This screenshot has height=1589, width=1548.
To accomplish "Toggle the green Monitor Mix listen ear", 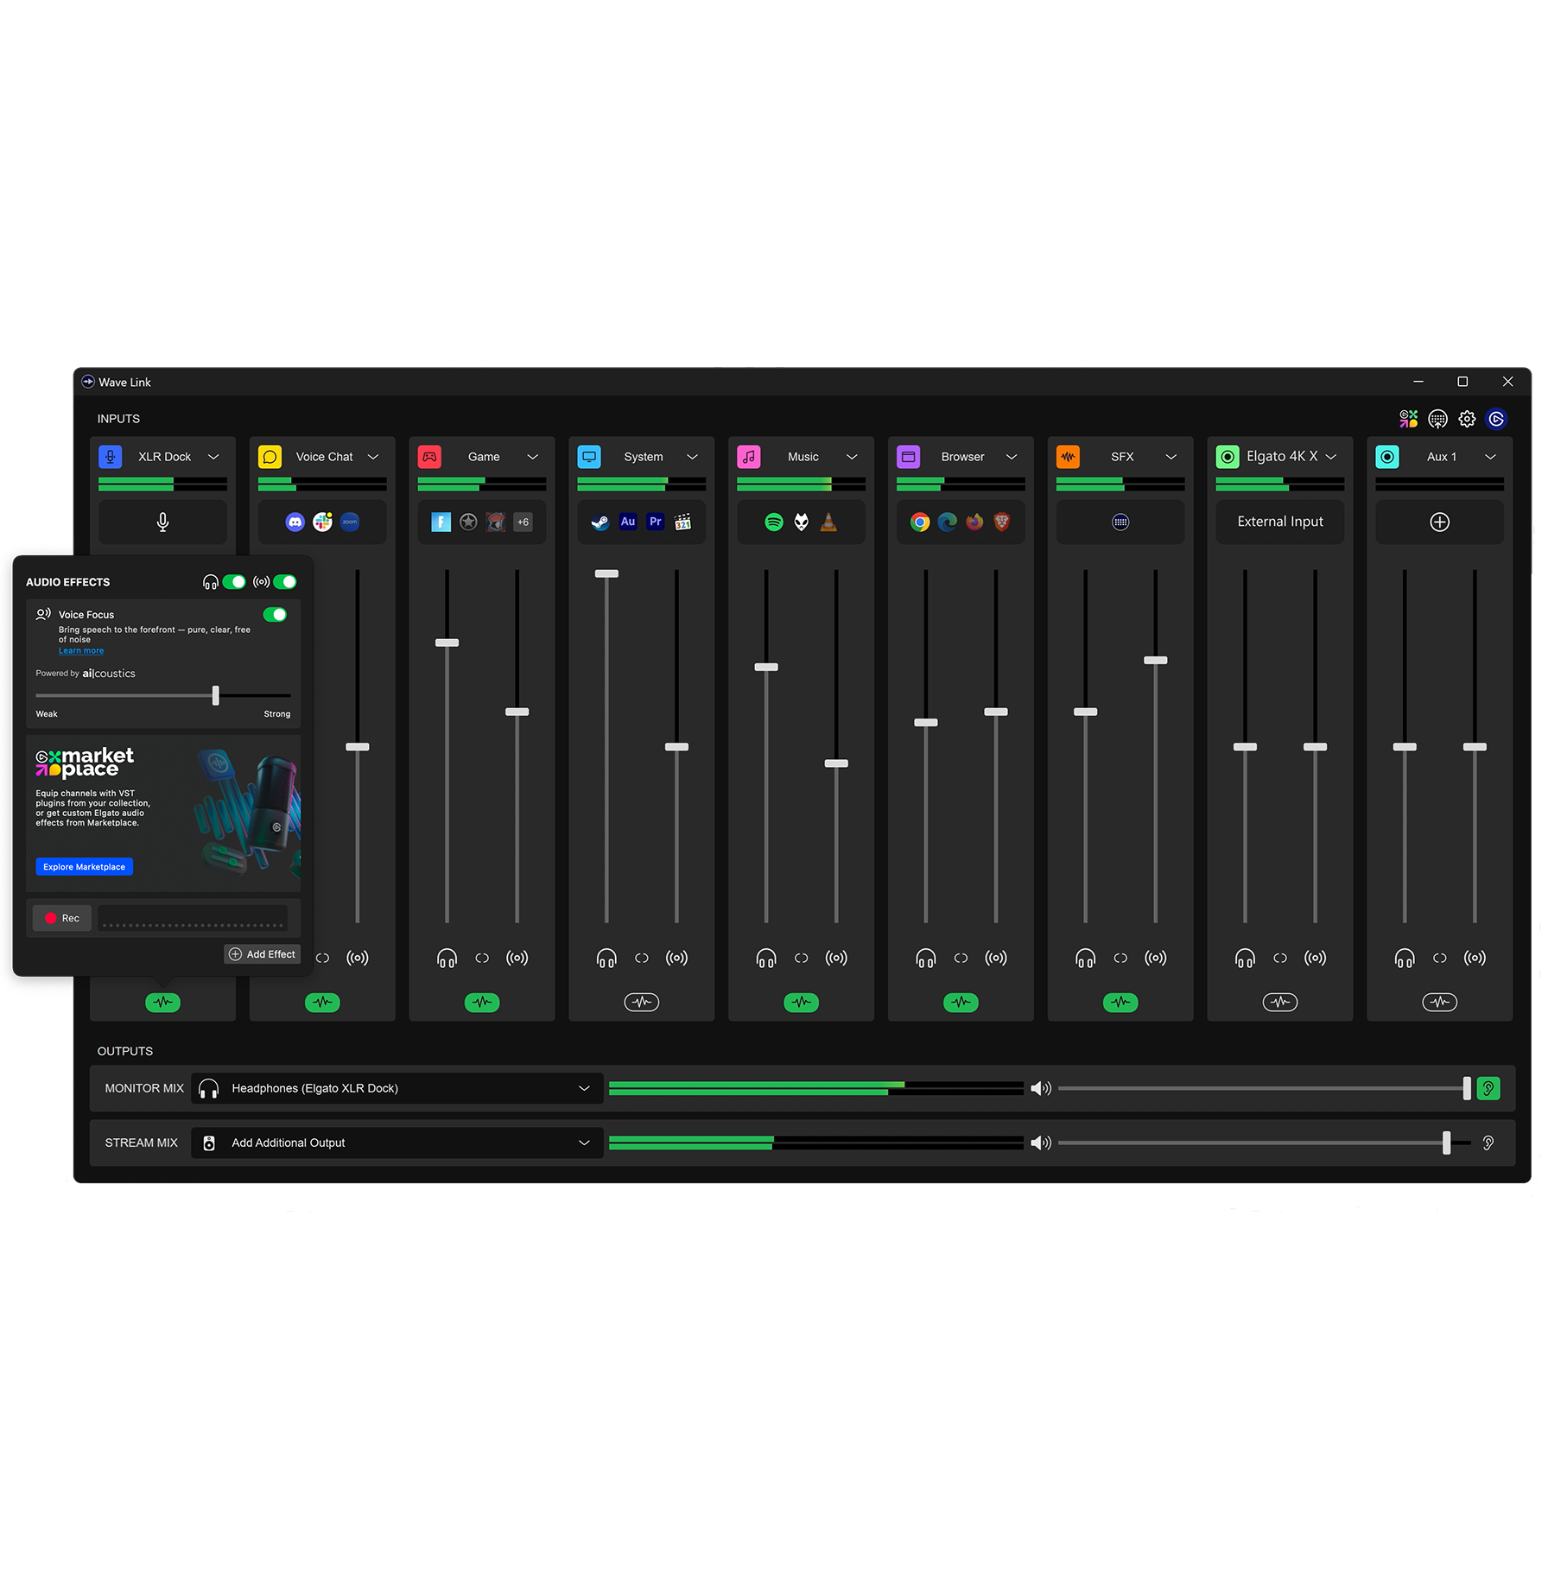I will click(1488, 1088).
